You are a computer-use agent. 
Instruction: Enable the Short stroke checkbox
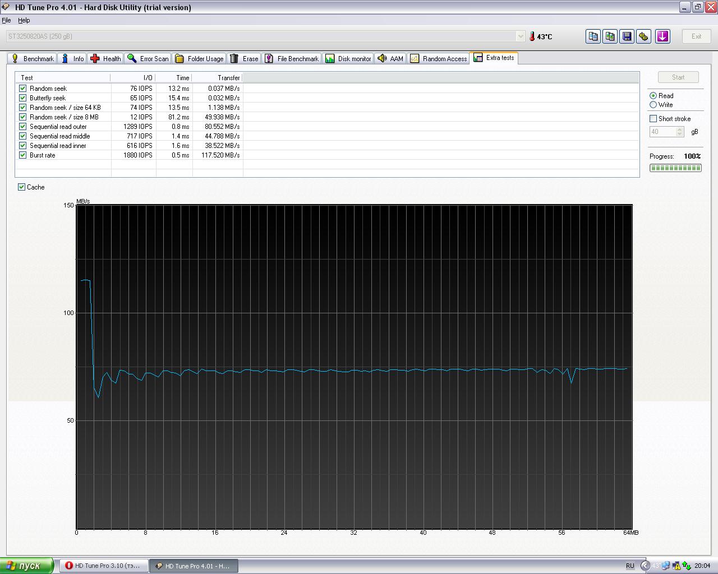(653, 119)
